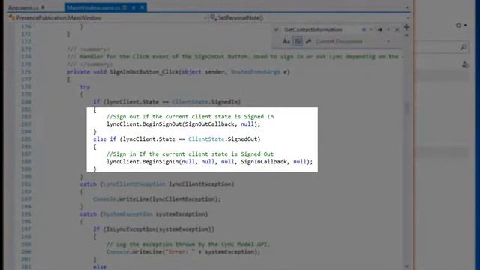Screen dimensions: 480x270
Task: Click the Console.WriteLine("Error: " + systemException) line
Action: 183,252
